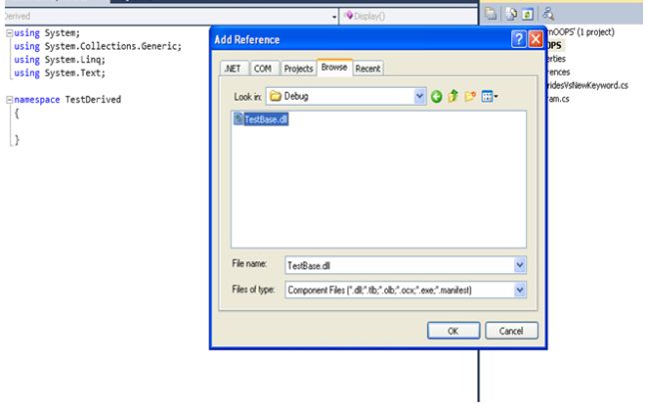Click Solution Explorer Show All Files icon
Image resolution: width=649 pixels, height=404 pixels.
(x=511, y=14)
